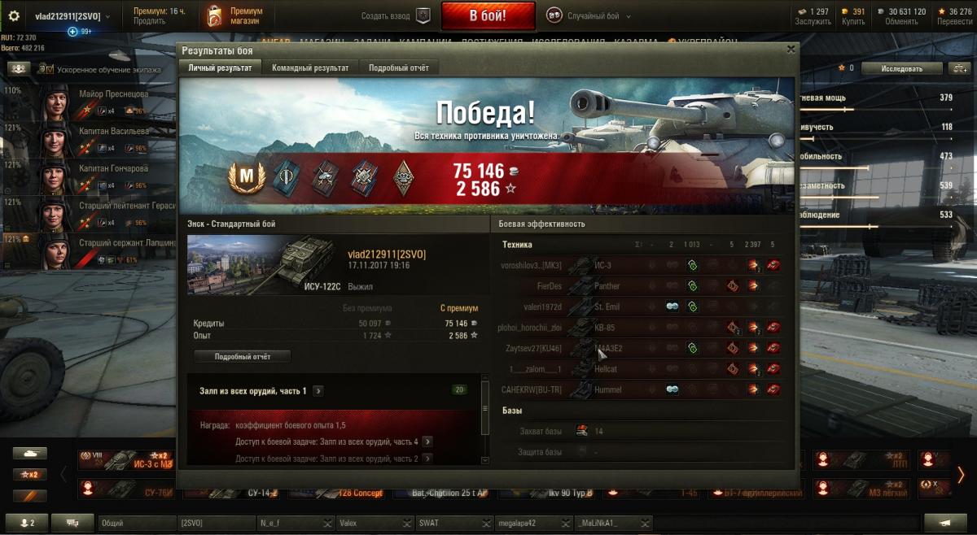The image size is (977, 535).
Task: Click the vehicle compare scales icon
Action: click(958, 69)
